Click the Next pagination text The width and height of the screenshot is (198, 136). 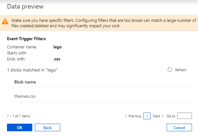pyautogui.click(x=156, y=116)
